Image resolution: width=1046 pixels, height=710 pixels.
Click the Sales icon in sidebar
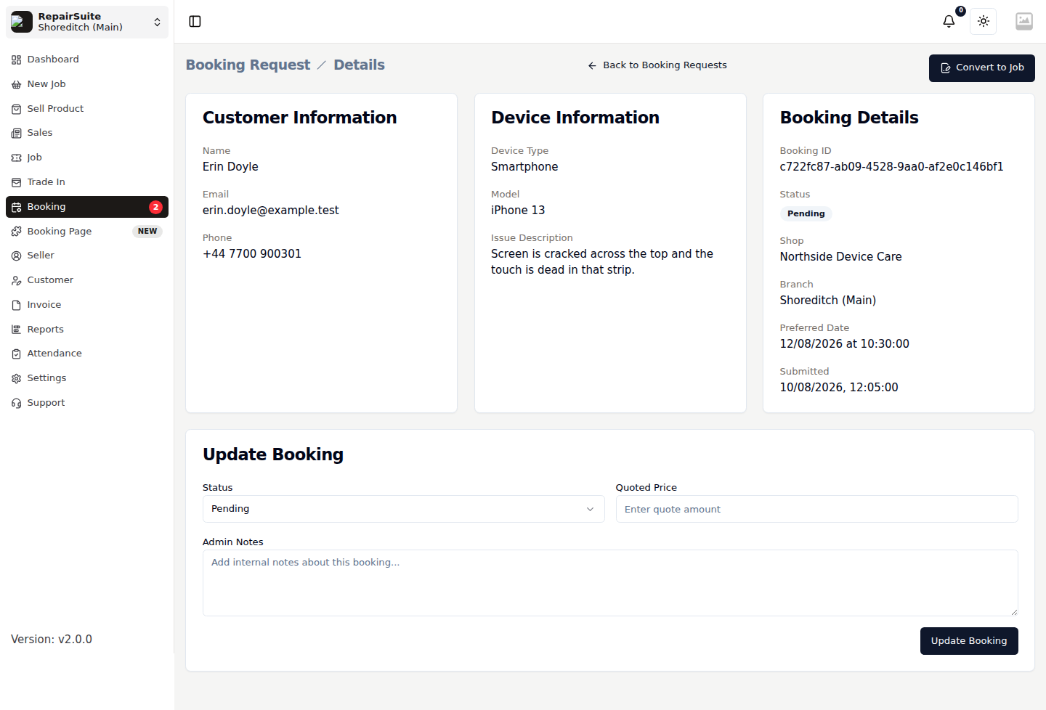16,133
